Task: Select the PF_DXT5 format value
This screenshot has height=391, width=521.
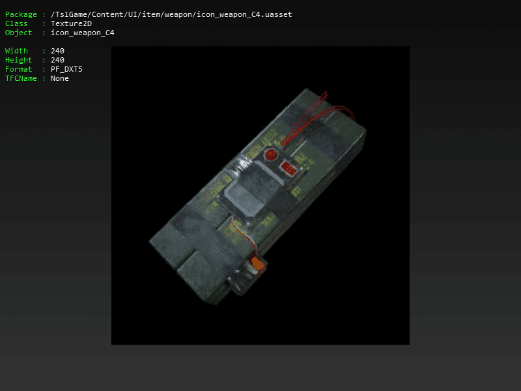Action: (x=66, y=69)
